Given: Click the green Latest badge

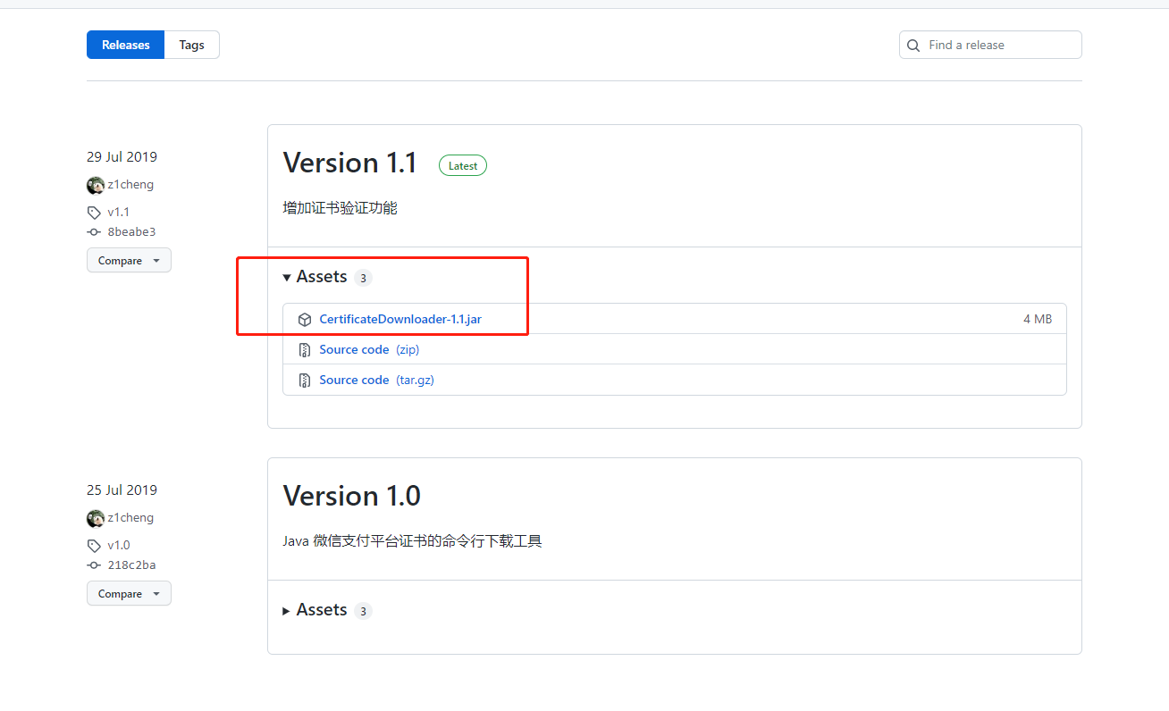Looking at the screenshot, I should (463, 165).
